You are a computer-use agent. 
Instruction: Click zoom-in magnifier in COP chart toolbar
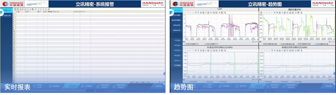point(196,13)
